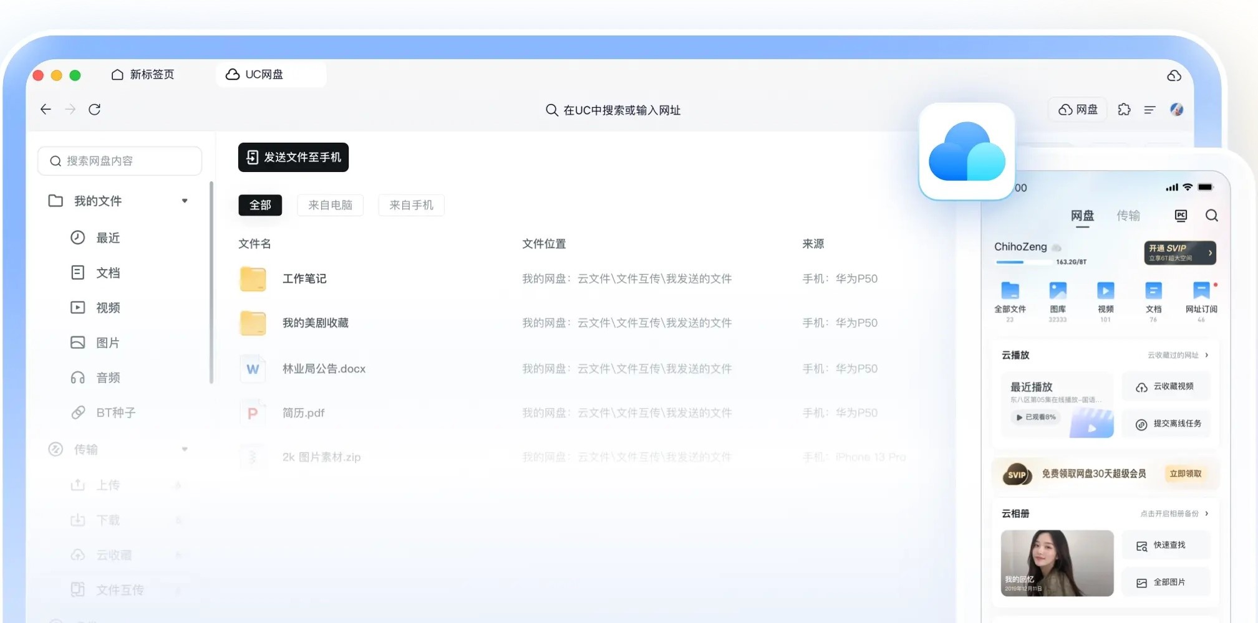Enable the 来自手机 filter

(411, 205)
